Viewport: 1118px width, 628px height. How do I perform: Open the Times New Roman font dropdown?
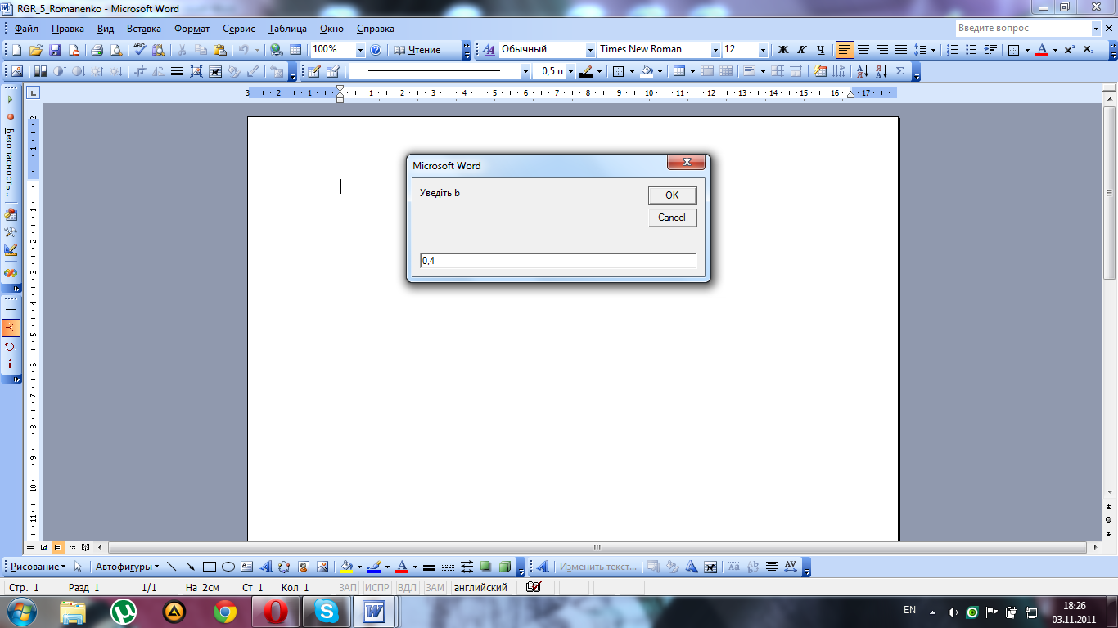point(715,50)
